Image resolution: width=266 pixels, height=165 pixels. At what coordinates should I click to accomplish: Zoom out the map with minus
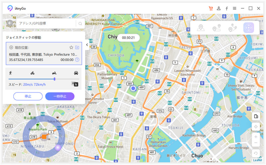pyautogui.click(x=256, y=143)
